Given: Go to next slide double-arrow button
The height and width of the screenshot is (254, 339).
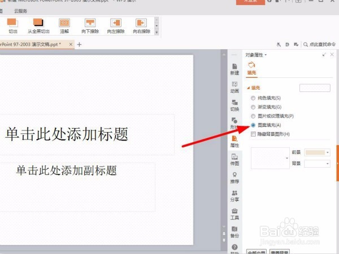Looking at the screenshot, I should [x=224, y=240].
